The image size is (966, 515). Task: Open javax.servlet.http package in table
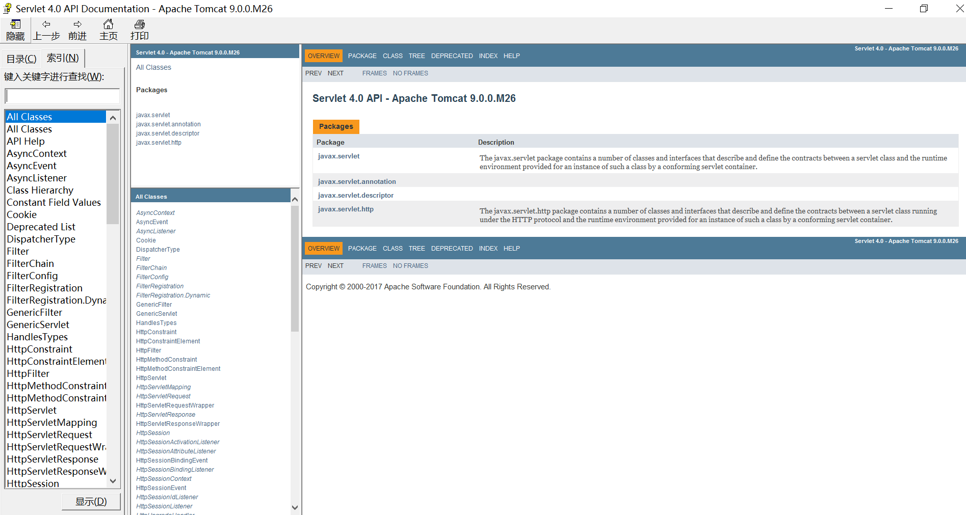(x=346, y=209)
